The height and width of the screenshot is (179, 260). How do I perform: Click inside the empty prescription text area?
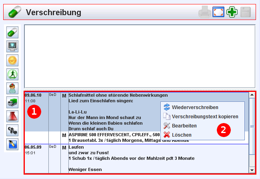[x=139, y=56]
